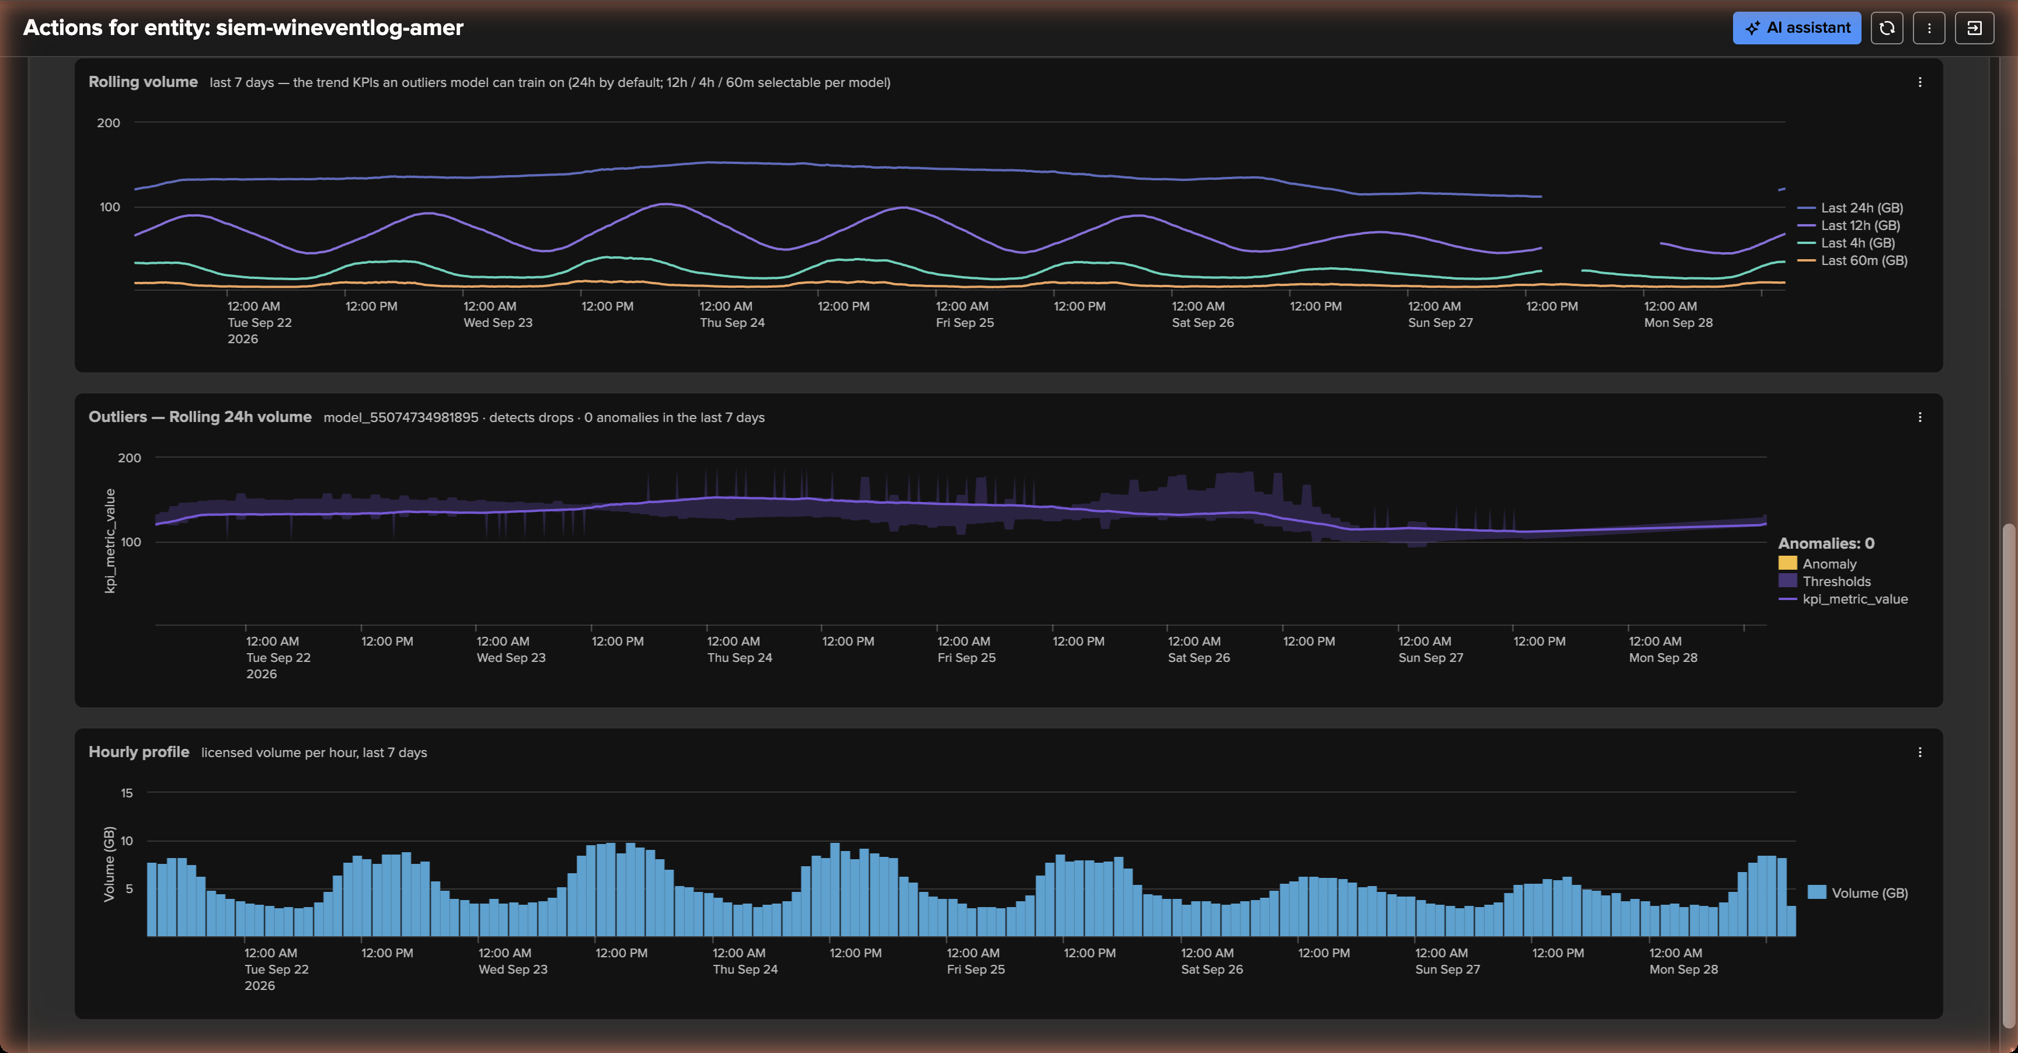Open Rolling volume panel options menu
2018x1053 pixels.
(1919, 82)
